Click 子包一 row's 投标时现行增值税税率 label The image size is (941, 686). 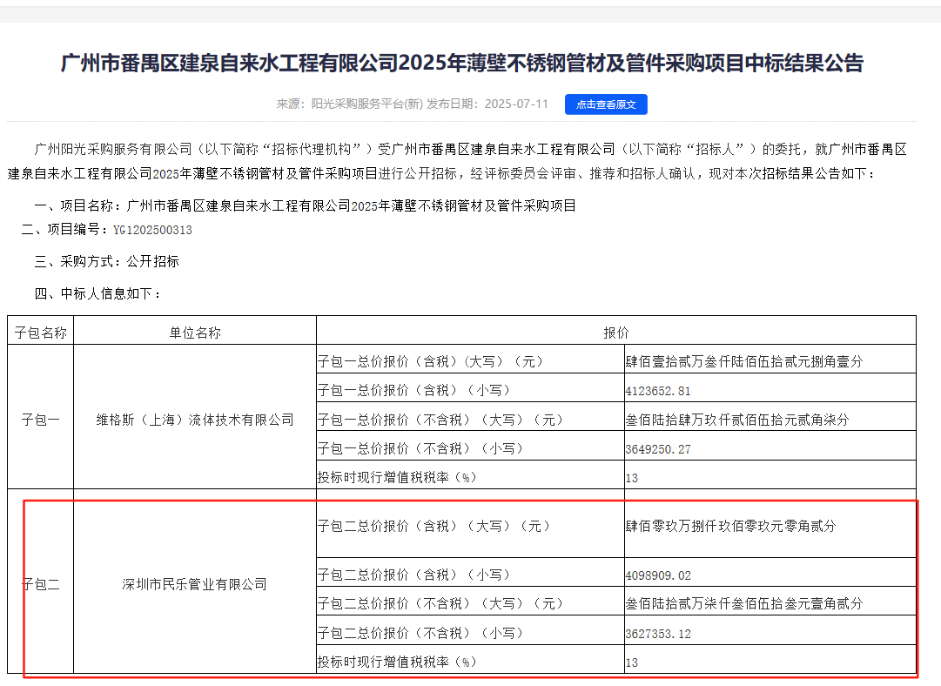(397, 477)
